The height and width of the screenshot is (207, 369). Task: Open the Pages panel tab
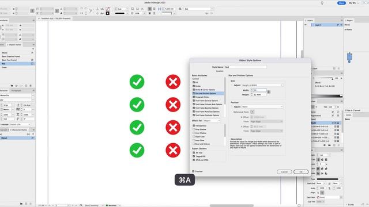(x=349, y=21)
